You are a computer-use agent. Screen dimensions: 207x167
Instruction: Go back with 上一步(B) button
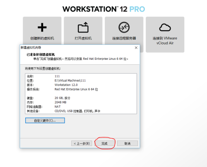tap(82, 143)
